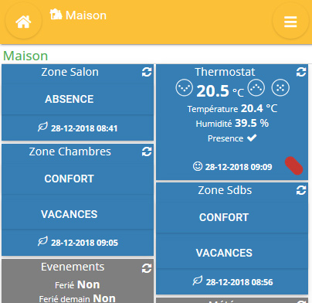Select VACANCES mode in Zone Chambres
The image size is (312, 303).
[x=70, y=214]
